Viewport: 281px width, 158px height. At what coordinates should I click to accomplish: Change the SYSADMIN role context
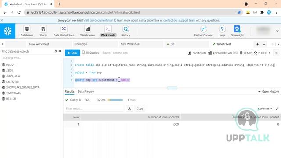coord(197,53)
